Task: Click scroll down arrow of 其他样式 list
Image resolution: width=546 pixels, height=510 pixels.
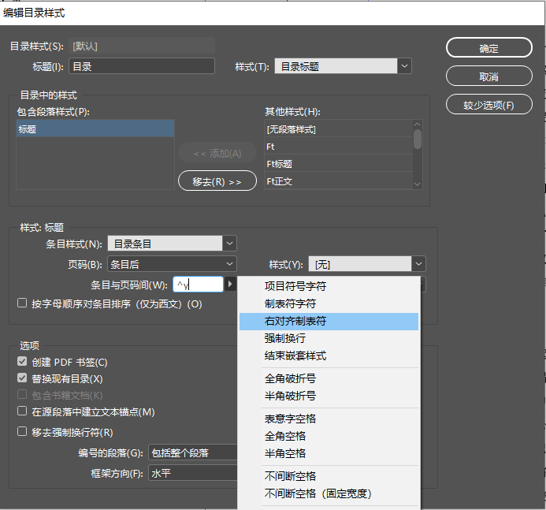Action: tap(417, 184)
